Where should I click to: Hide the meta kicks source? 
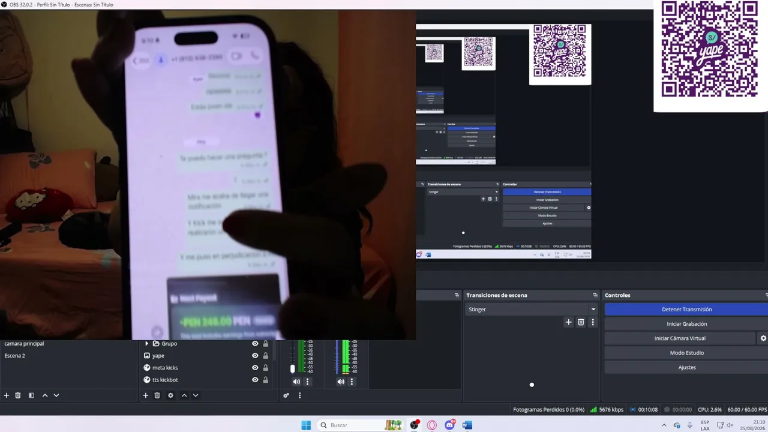(x=255, y=368)
